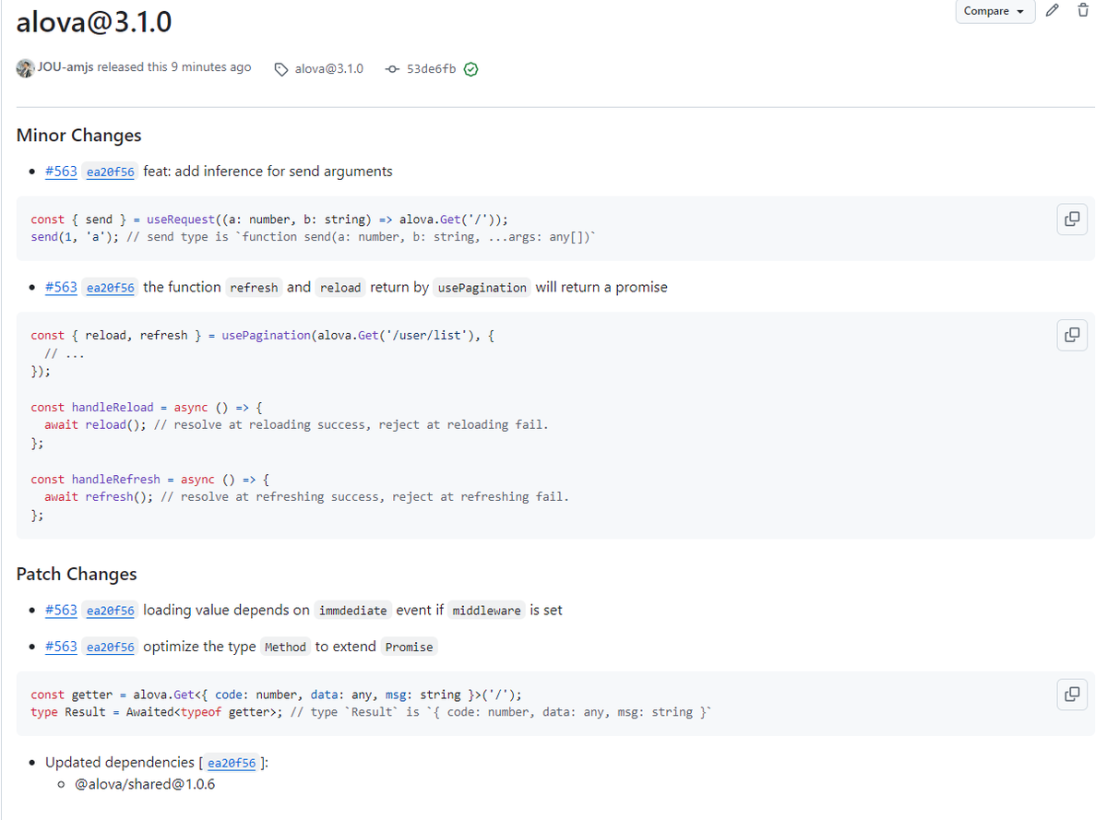Open ea20f56 commit for loading value change
The width and height of the screenshot is (1107, 820).
(x=111, y=611)
